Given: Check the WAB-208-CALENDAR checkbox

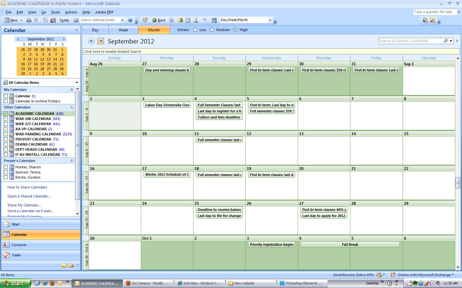Looking at the screenshot, I should click(5, 119).
